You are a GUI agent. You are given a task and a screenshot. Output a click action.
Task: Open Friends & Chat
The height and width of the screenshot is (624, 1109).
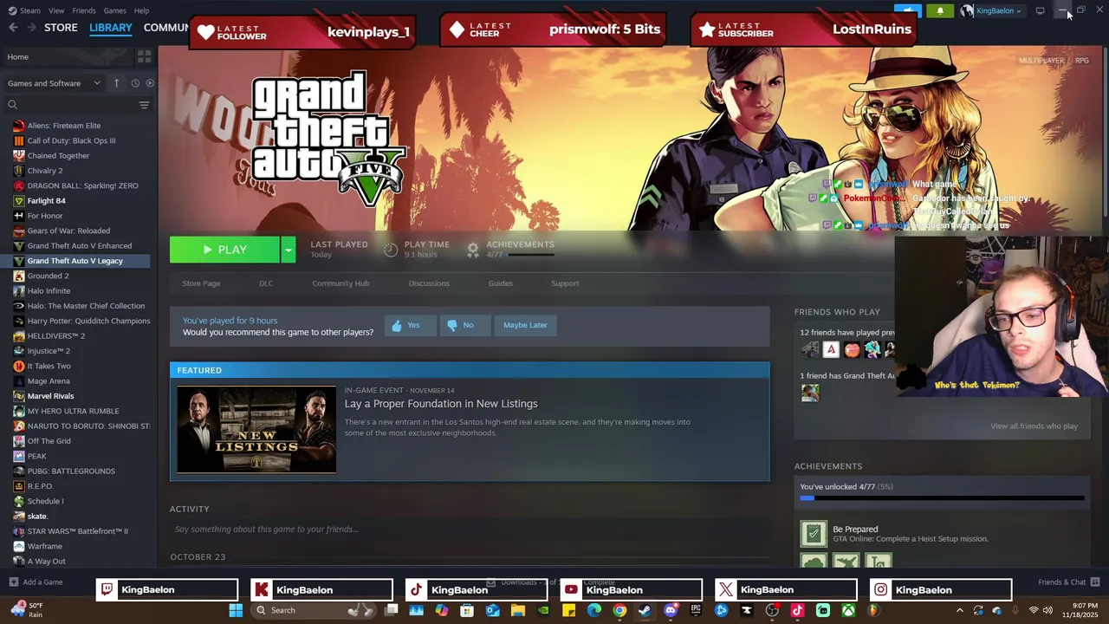point(1069,582)
